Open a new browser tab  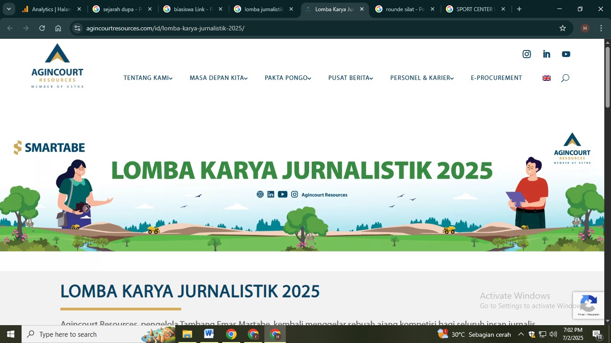[519, 9]
